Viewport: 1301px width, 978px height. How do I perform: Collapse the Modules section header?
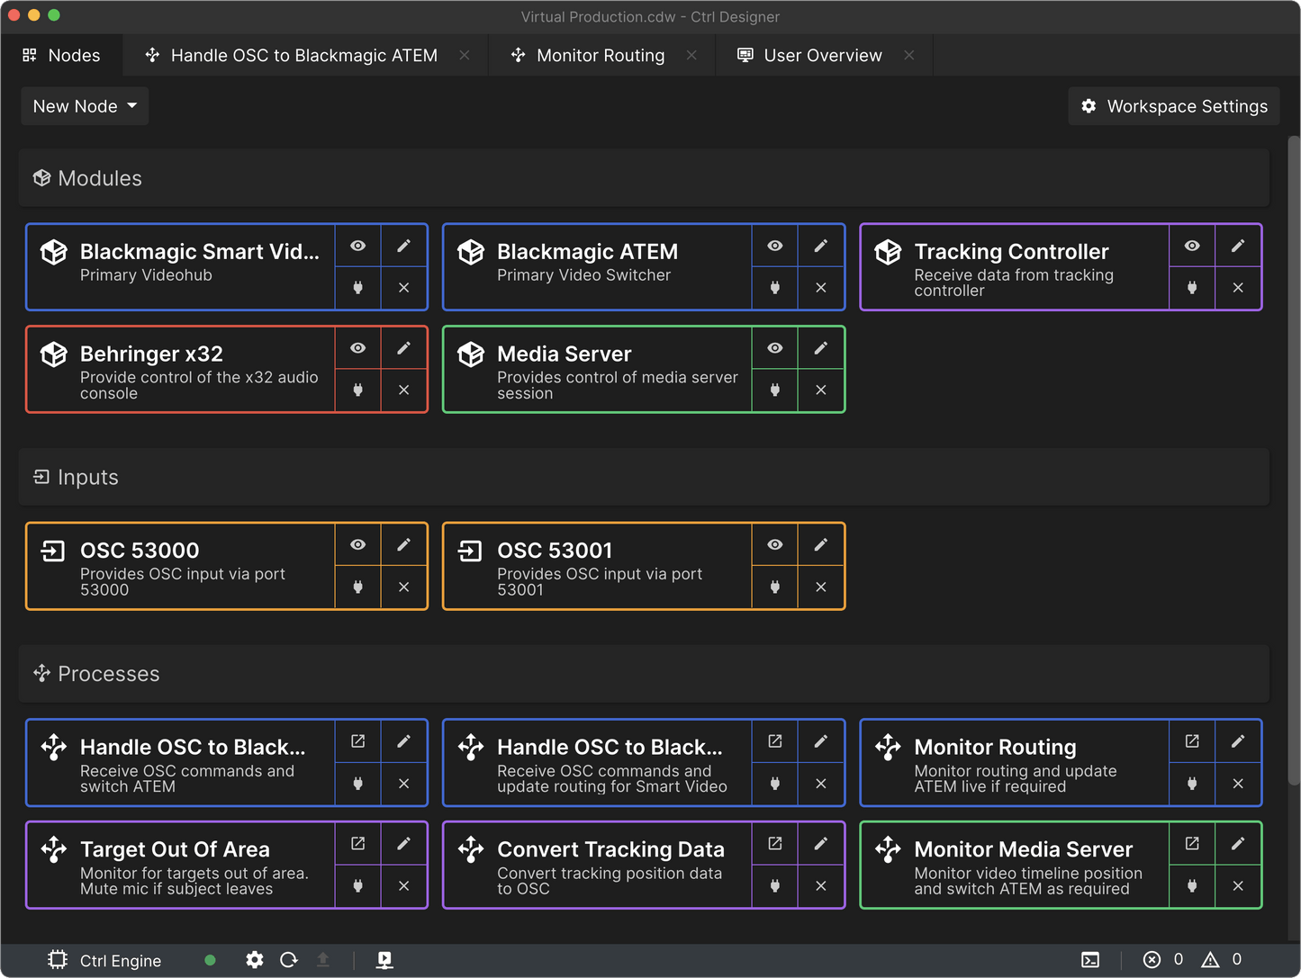click(99, 178)
